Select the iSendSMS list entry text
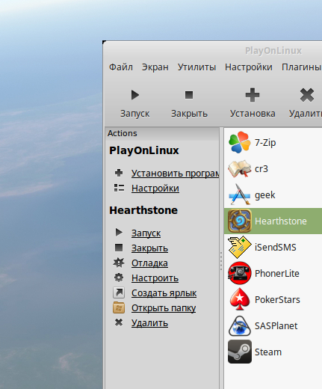 (x=276, y=248)
